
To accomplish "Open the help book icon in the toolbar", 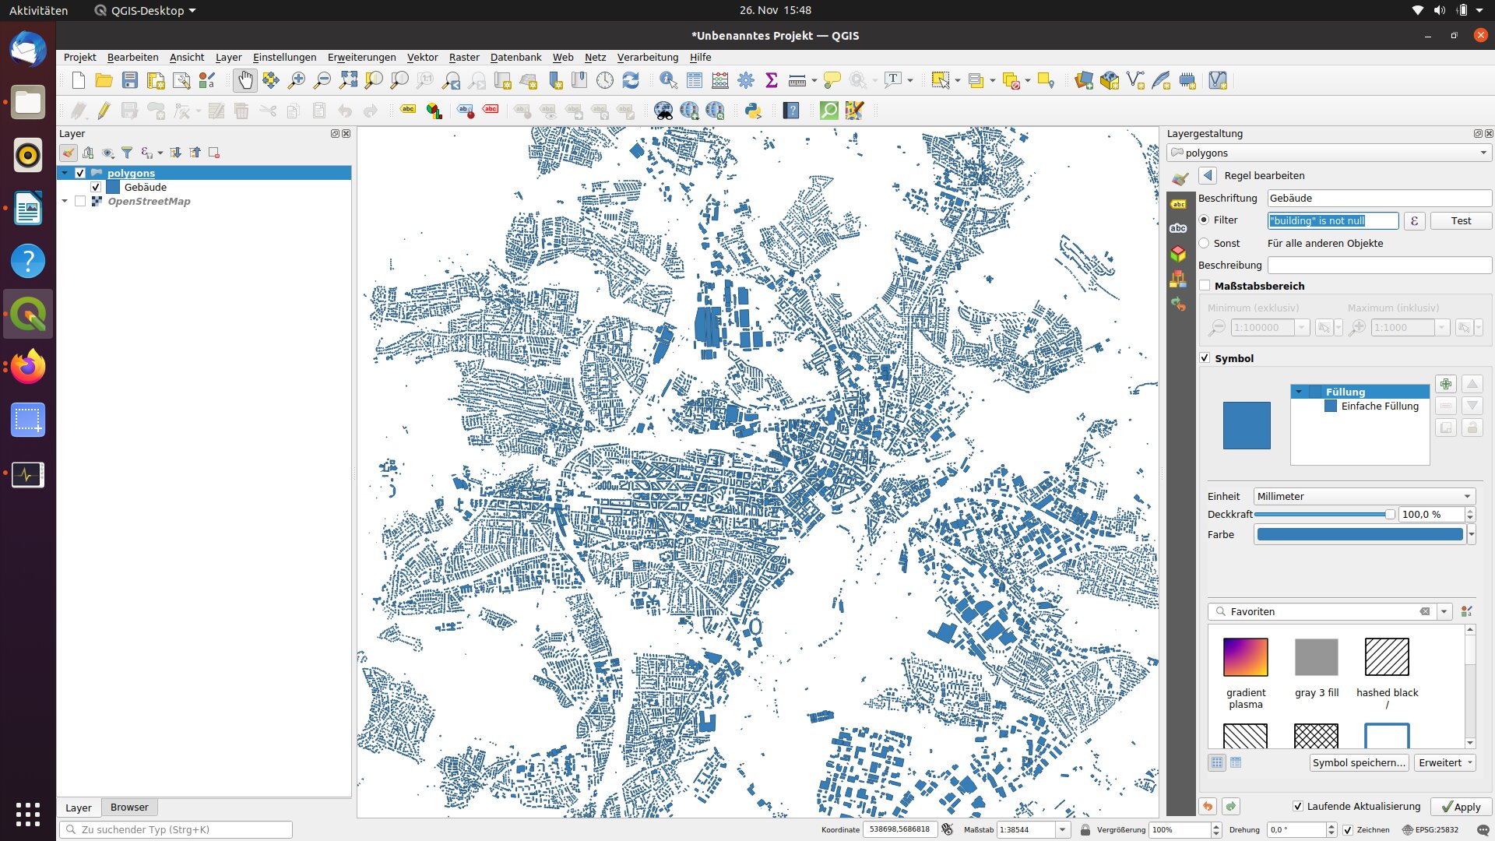I will pyautogui.click(x=792, y=111).
